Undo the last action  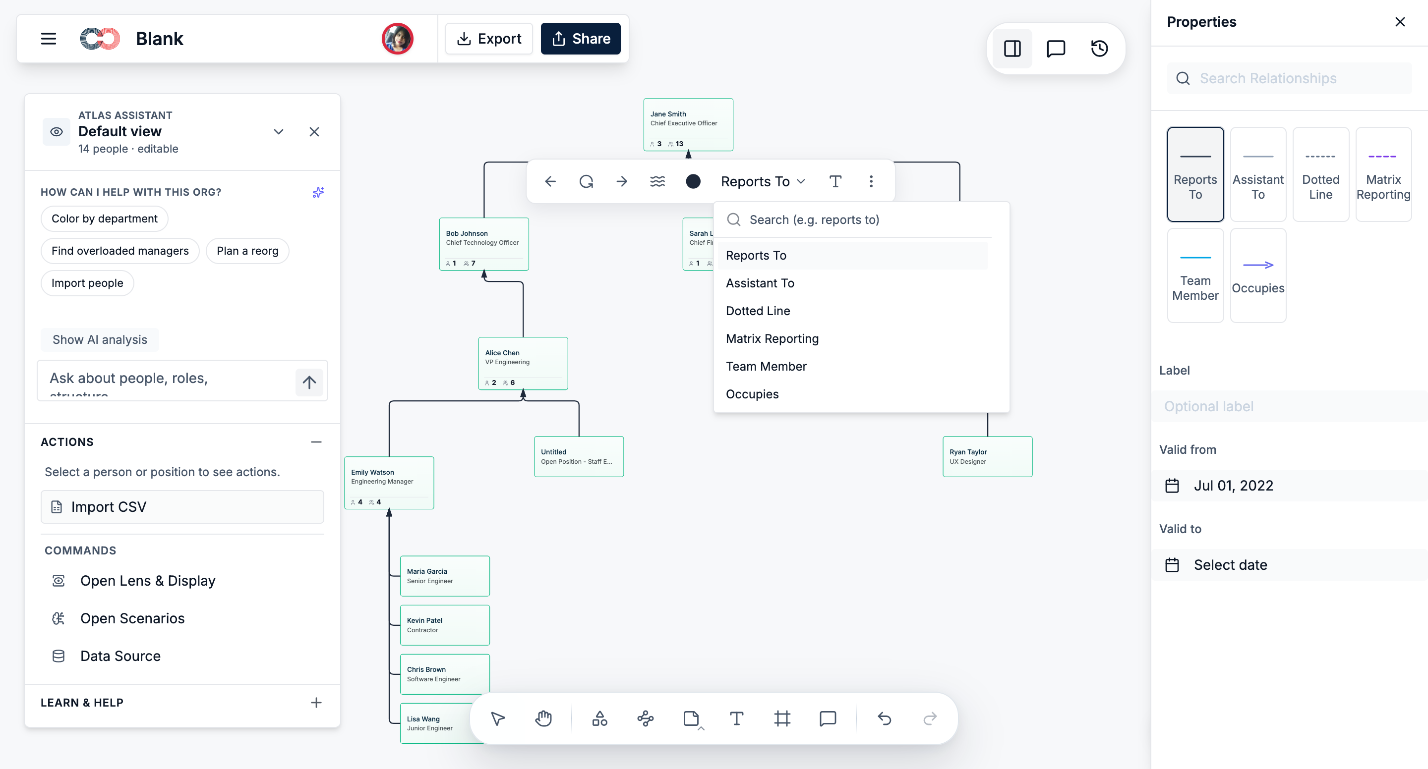pos(885,718)
